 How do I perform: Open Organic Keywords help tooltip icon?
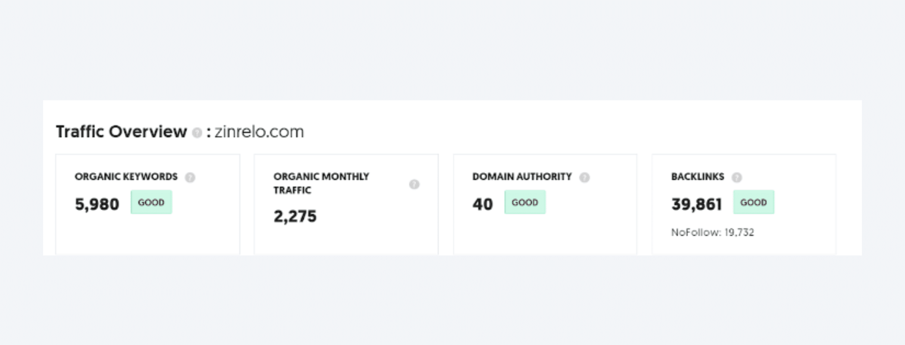pyautogui.click(x=190, y=177)
